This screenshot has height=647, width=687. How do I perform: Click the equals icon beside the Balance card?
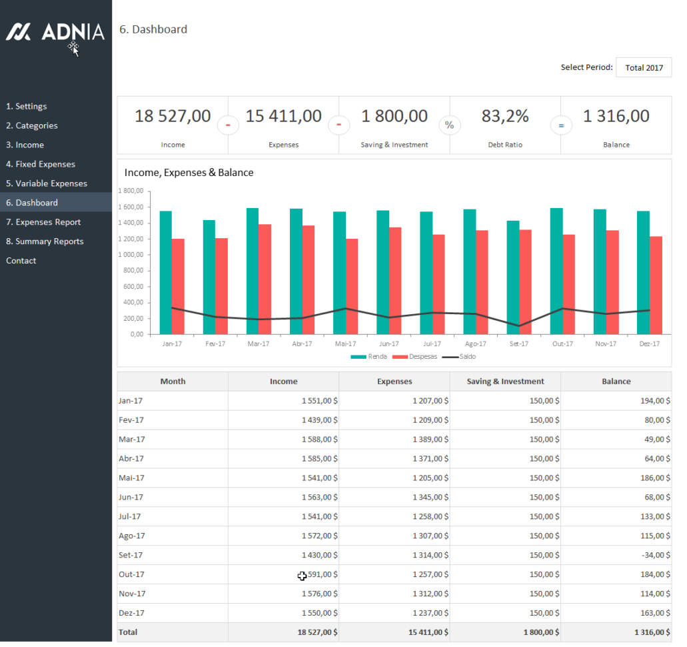[560, 125]
